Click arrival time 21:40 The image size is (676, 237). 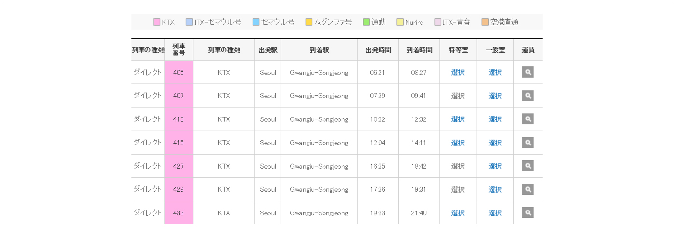[x=419, y=213]
